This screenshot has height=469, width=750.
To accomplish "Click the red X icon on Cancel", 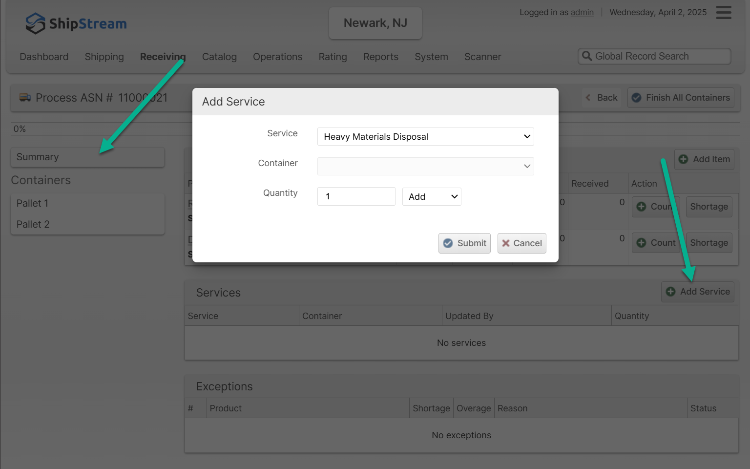I will click(x=506, y=243).
